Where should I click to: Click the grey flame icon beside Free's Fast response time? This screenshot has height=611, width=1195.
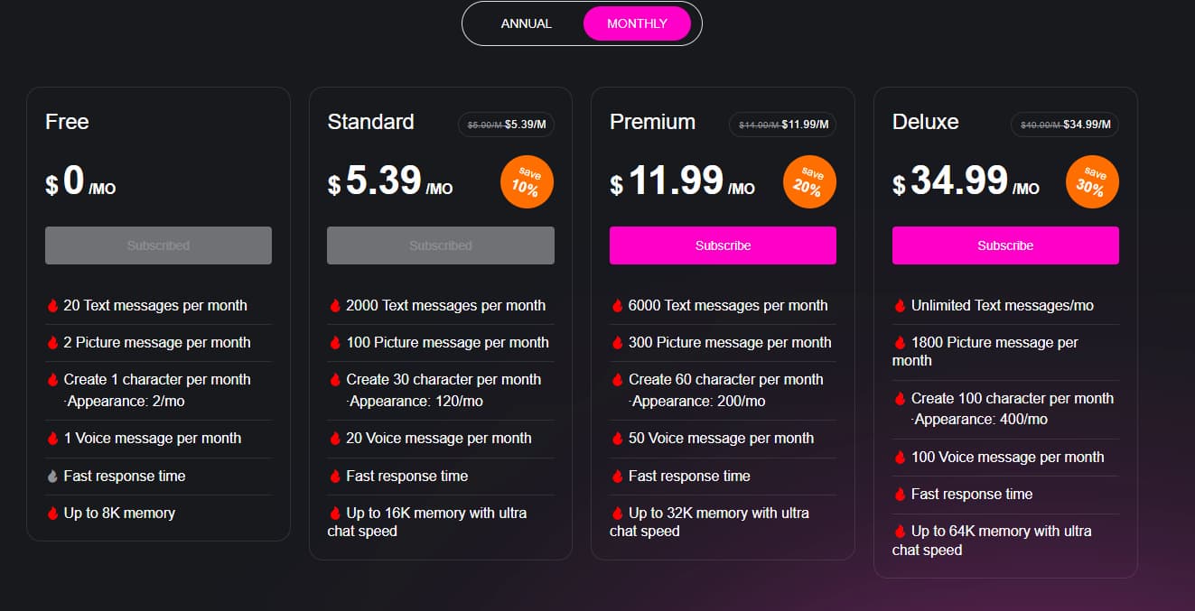[x=52, y=476]
